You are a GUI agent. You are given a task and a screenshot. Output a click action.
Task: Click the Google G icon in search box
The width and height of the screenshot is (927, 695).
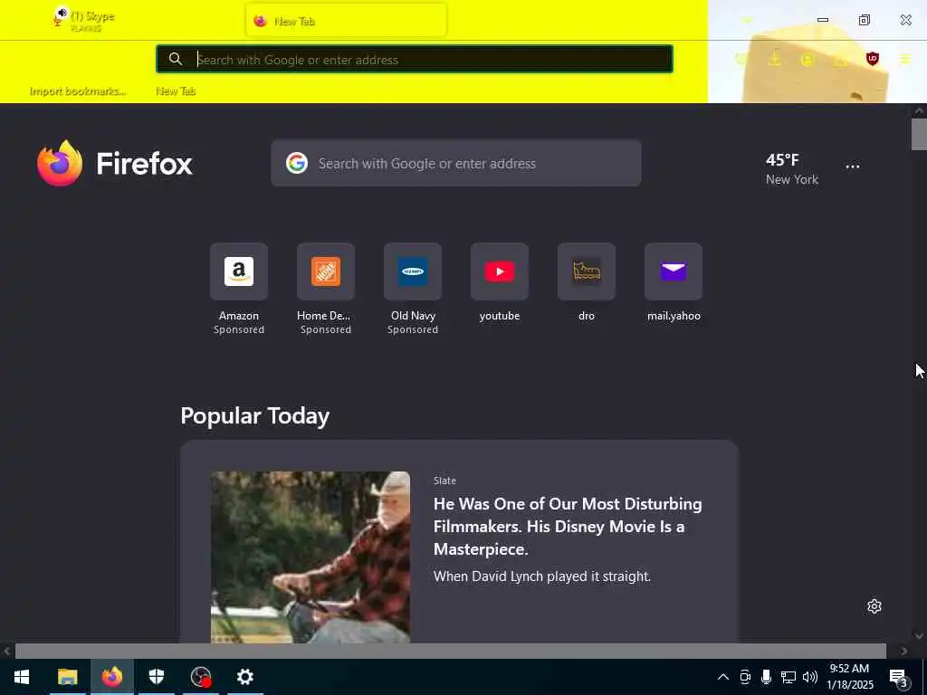(x=297, y=163)
